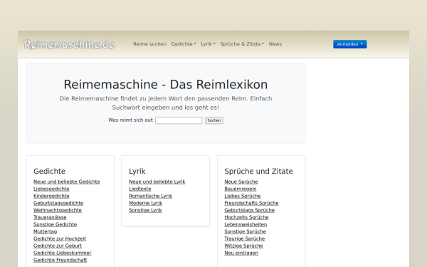Viewport: 427px width, 267px height.
Task: Expand the Gedichte dropdown menu
Action: 184,44
